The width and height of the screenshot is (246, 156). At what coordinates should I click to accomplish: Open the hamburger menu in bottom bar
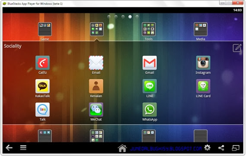click(x=23, y=148)
